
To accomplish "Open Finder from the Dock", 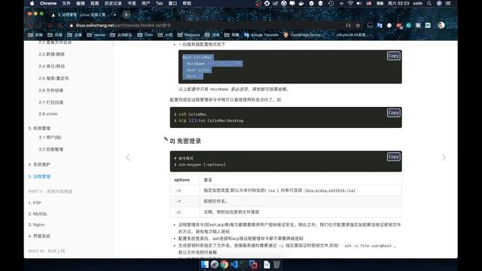I will tap(205, 264).
